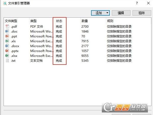
Task: Click the count value 7915
Action: pyautogui.click(x=85, y=41)
